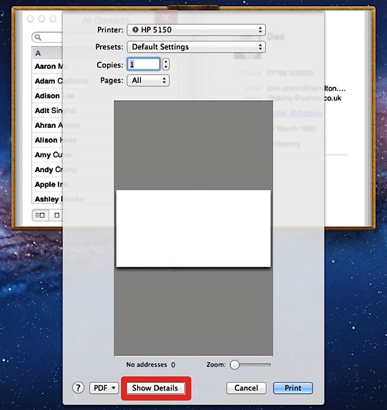Screen dimensions: 387x410
Task: Open the Printer HP 5150 dropdown
Action: point(196,29)
